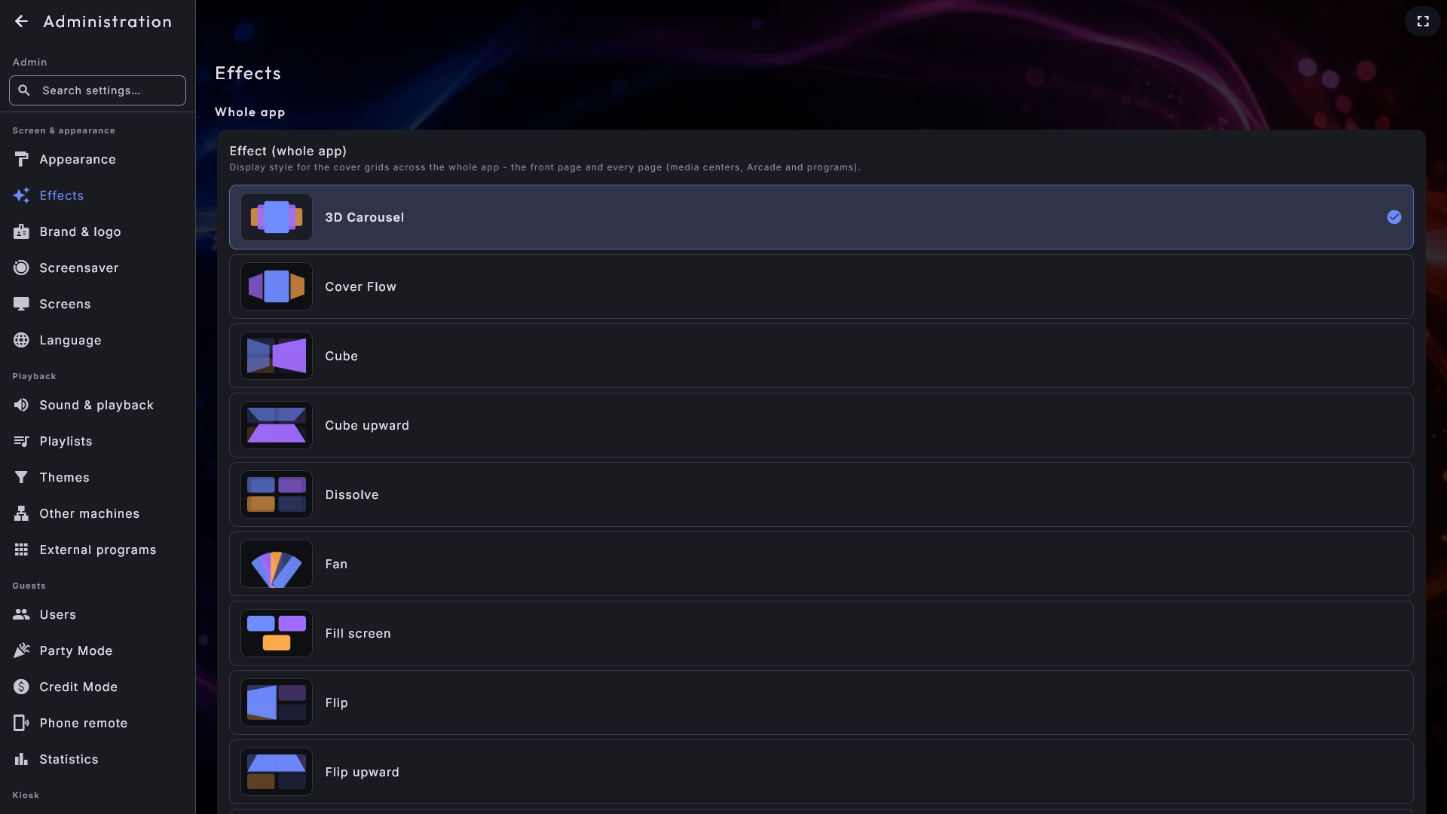The image size is (1447, 814).
Task: Select the Cube upward effect option
Action: coord(821,425)
